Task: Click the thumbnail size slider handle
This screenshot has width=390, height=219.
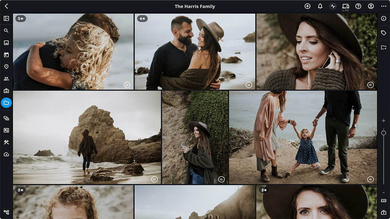Action: coord(384,133)
